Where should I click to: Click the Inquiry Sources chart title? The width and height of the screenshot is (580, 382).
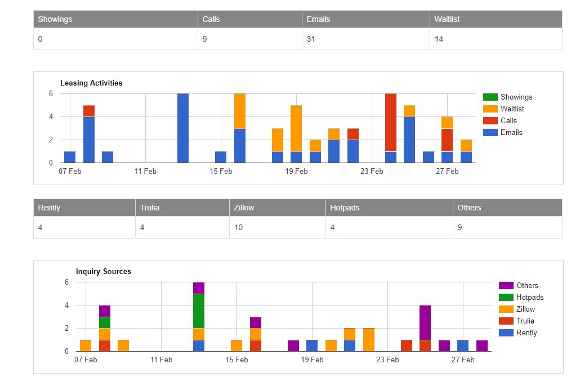(104, 271)
